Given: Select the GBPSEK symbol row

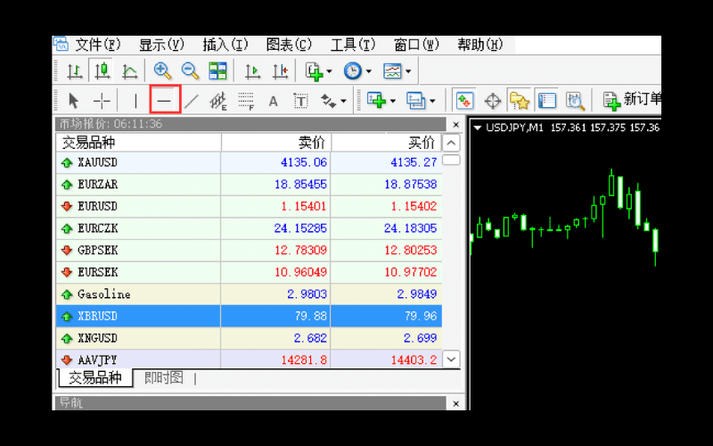Looking at the screenshot, I should pyautogui.click(x=250, y=250).
